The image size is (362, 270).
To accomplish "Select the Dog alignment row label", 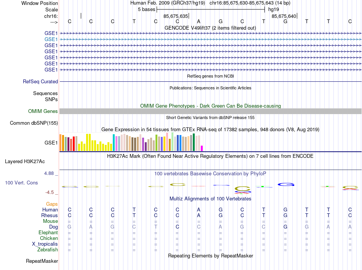I will (53, 227).
